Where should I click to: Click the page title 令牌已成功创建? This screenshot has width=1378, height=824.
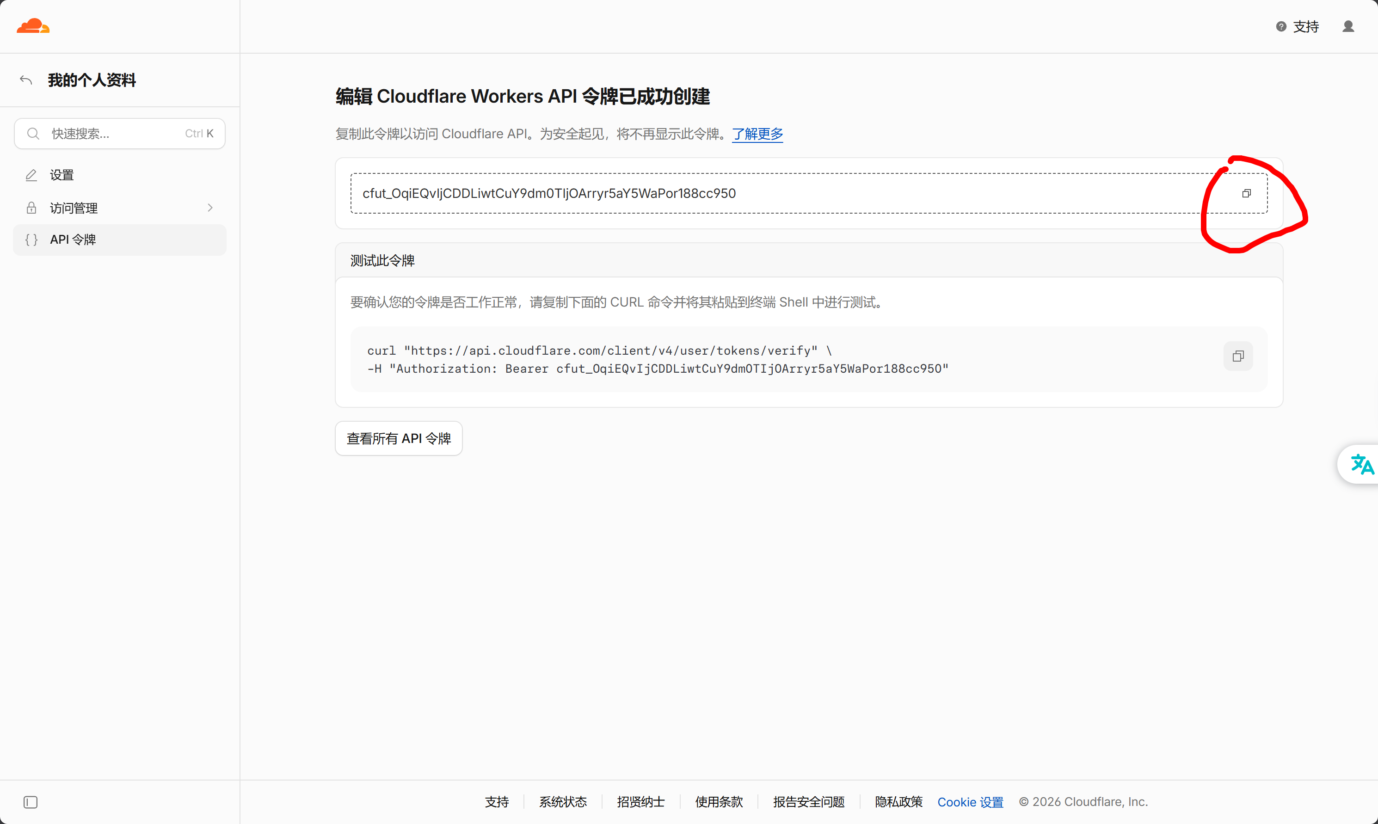646,96
